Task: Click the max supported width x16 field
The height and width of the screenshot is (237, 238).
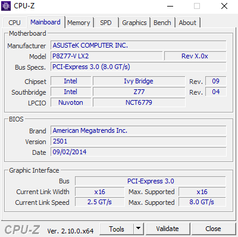Action: 202,192
